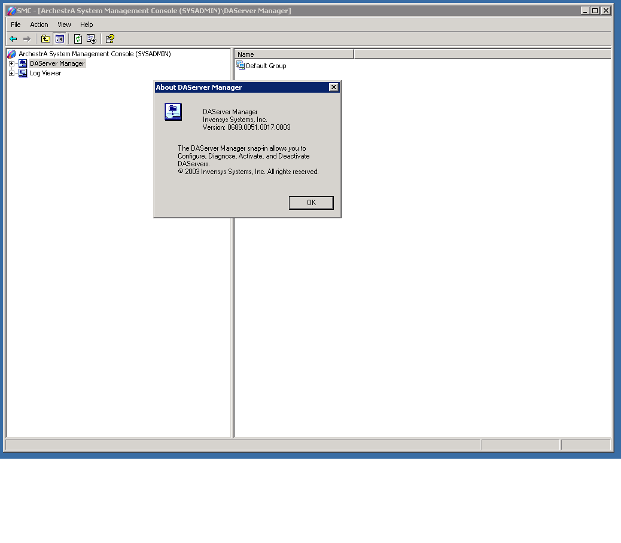This screenshot has height=543, width=621.
Task: Click the Back arrow toolbar icon
Action: [13, 39]
